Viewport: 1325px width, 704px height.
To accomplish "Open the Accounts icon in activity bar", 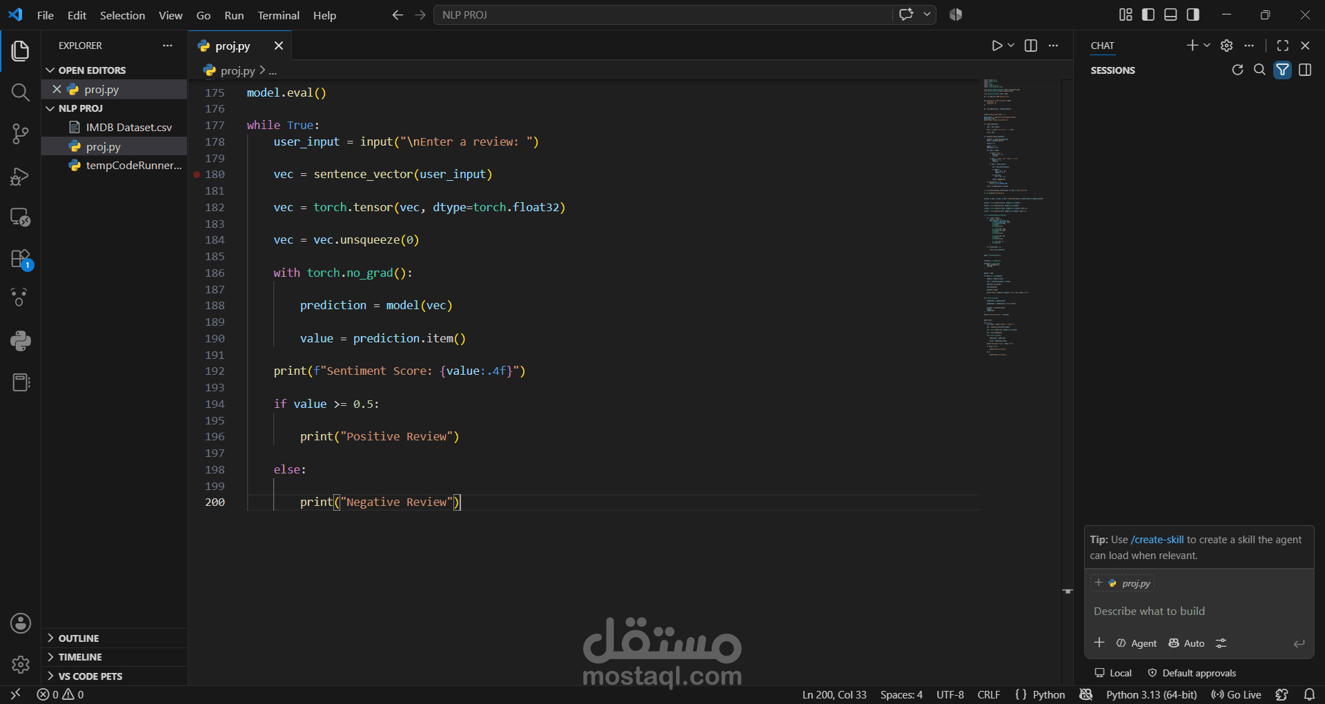I will [x=20, y=623].
